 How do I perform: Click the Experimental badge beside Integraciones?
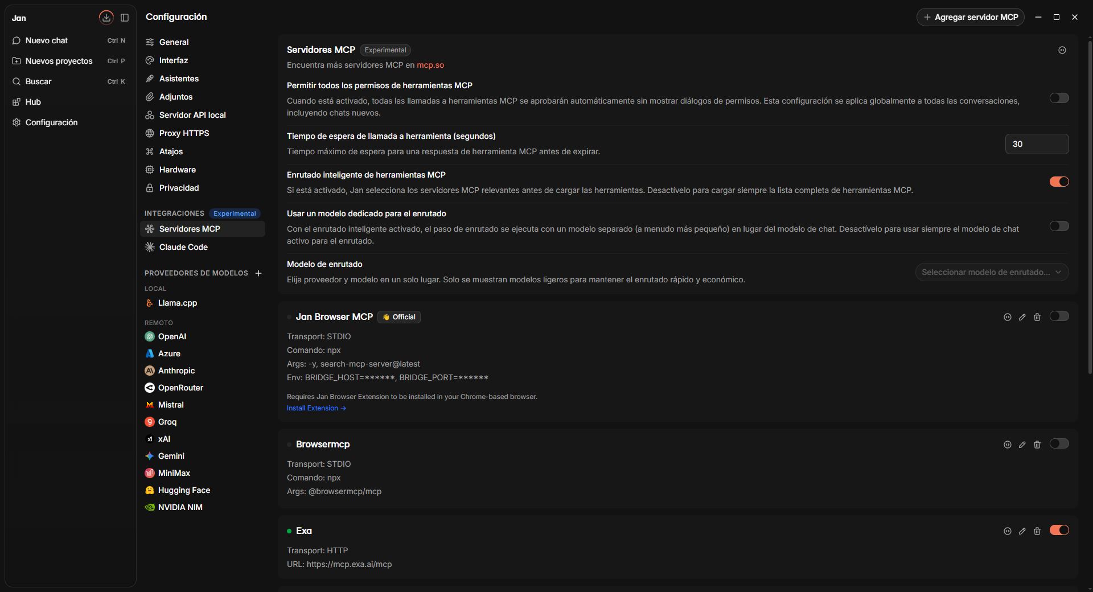coord(235,213)
